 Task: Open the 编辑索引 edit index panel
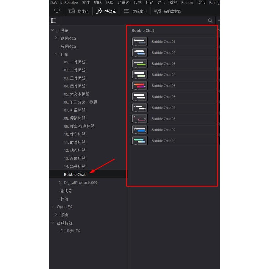[x=135, y=11]
